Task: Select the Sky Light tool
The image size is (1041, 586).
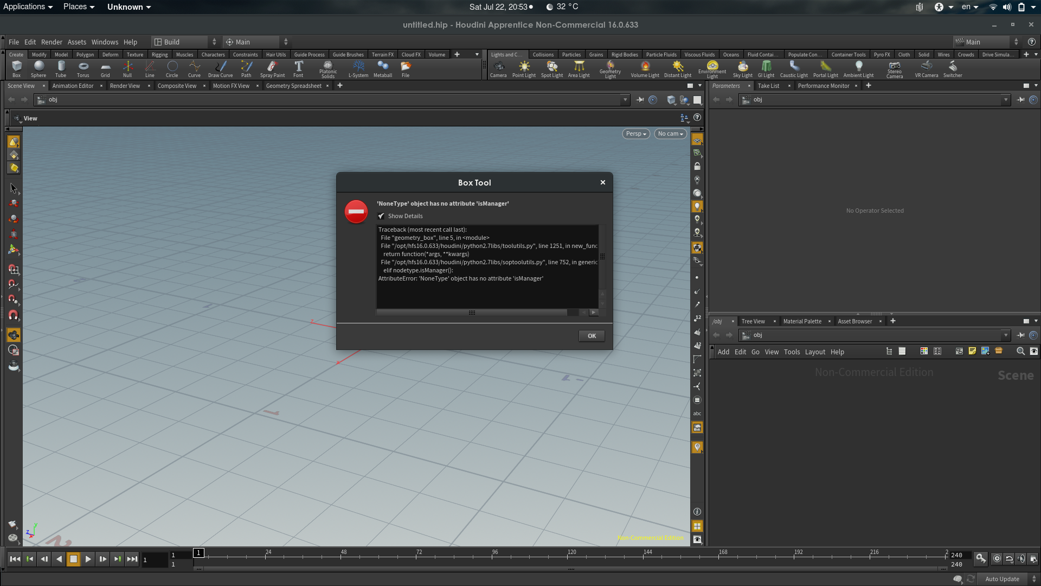Action: tap(742, 69)
